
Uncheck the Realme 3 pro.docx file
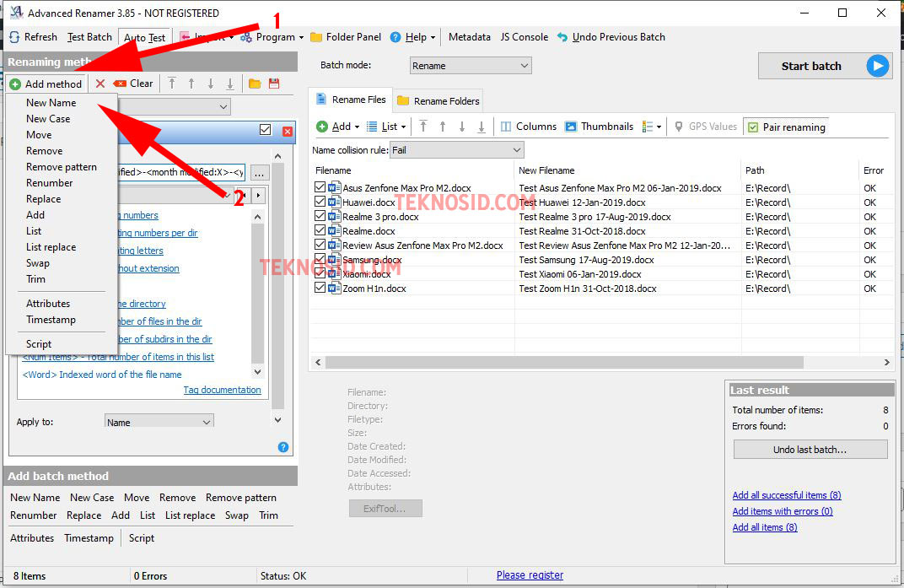[320, 217]
